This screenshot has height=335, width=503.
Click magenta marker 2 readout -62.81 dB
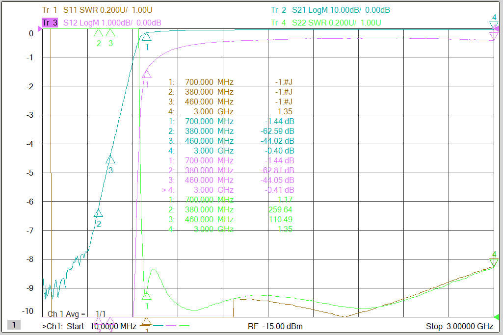point(277,170)
